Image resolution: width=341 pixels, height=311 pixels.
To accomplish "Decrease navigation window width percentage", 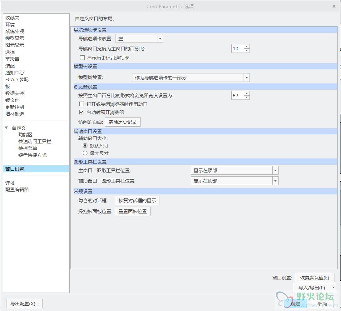I will [247, 51].
